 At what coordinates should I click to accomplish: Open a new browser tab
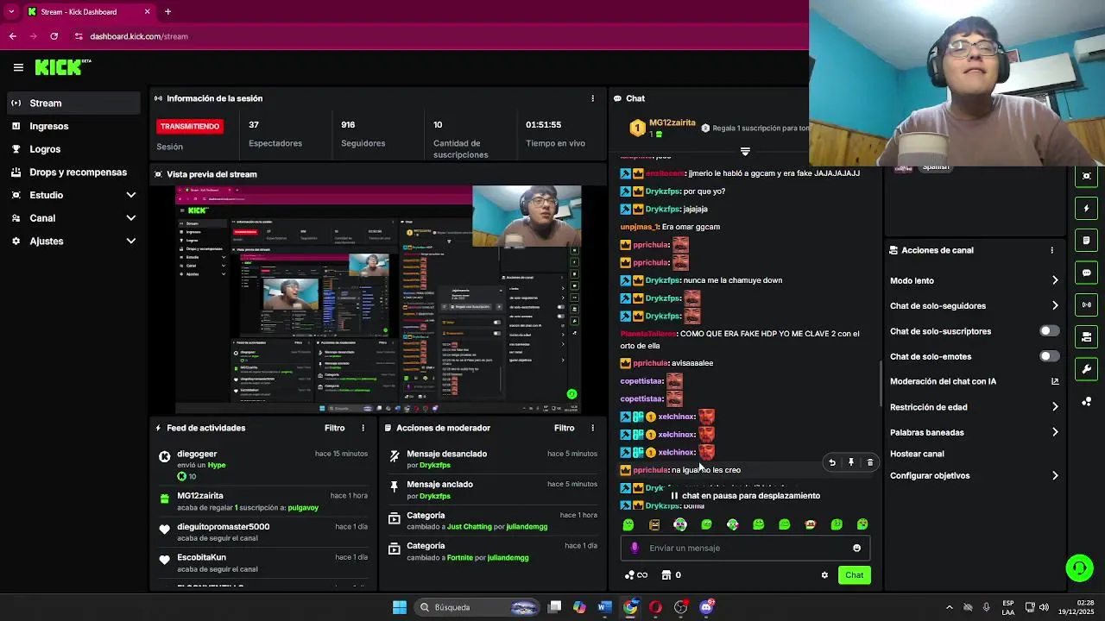[x=167, y=12]
